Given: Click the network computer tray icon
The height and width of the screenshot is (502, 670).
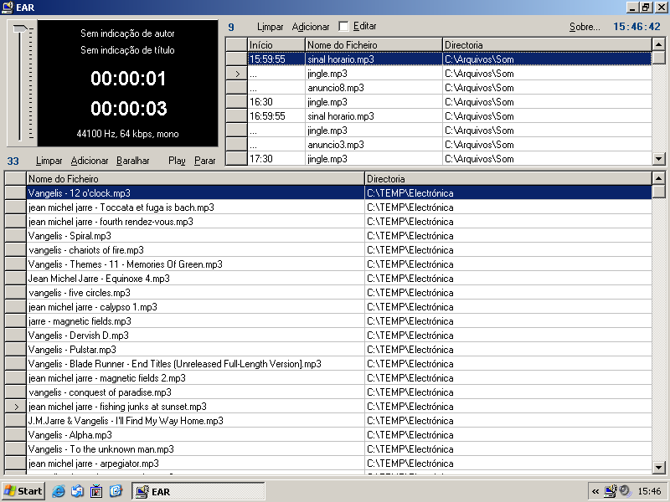Looking at the screenshot, I should [x=611, y=491].
